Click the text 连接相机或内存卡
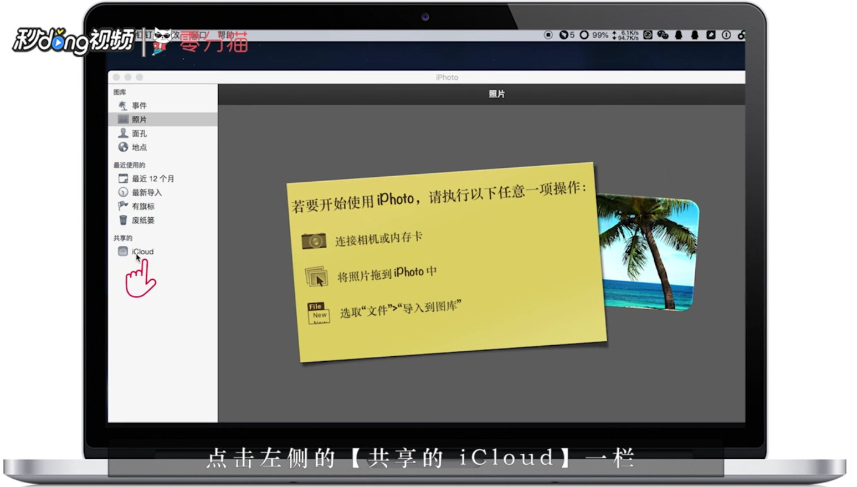 coord(378,239)
